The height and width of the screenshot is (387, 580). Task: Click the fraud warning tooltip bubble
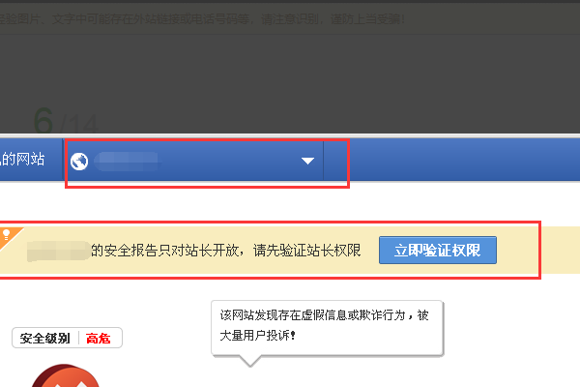[327, 328]
